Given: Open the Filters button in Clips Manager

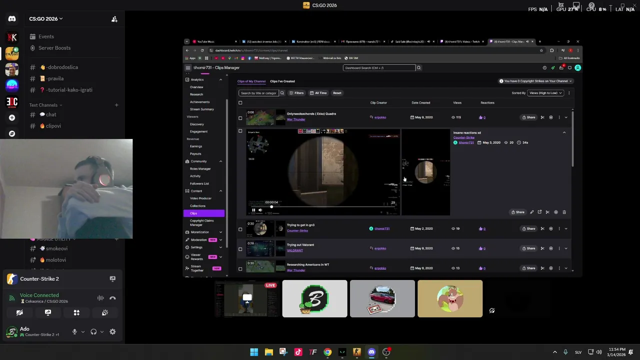Looking at the screenshot, I should 296,93.
